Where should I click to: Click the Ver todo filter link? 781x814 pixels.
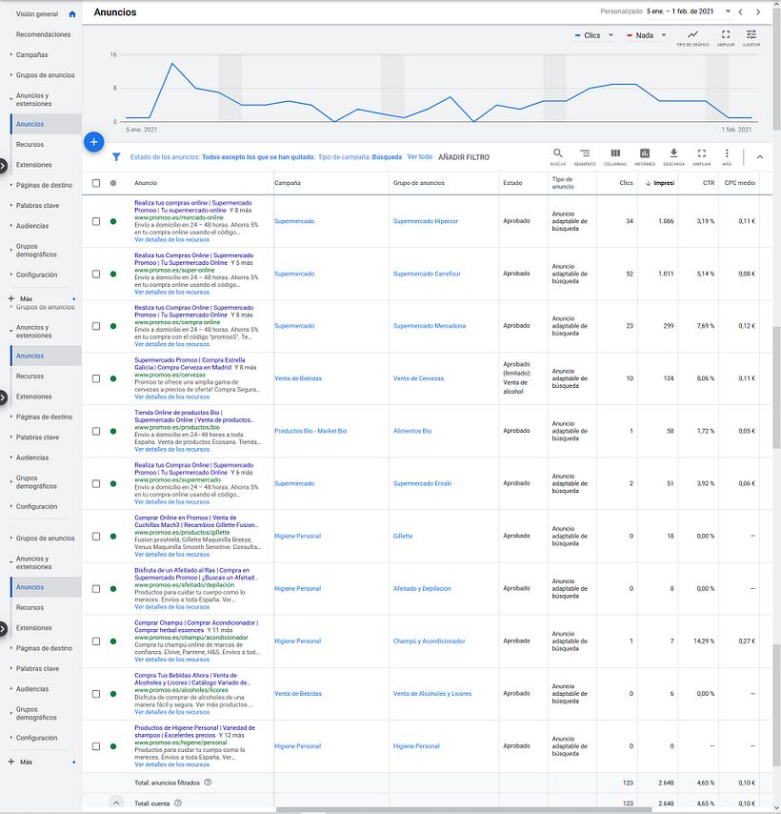click(419, 156)
